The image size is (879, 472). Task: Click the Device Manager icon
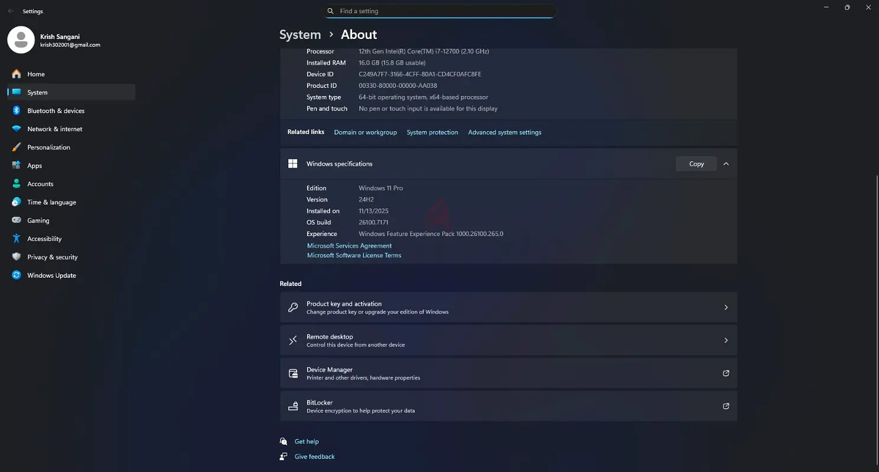pyautogui.click(x=292, y=373)
